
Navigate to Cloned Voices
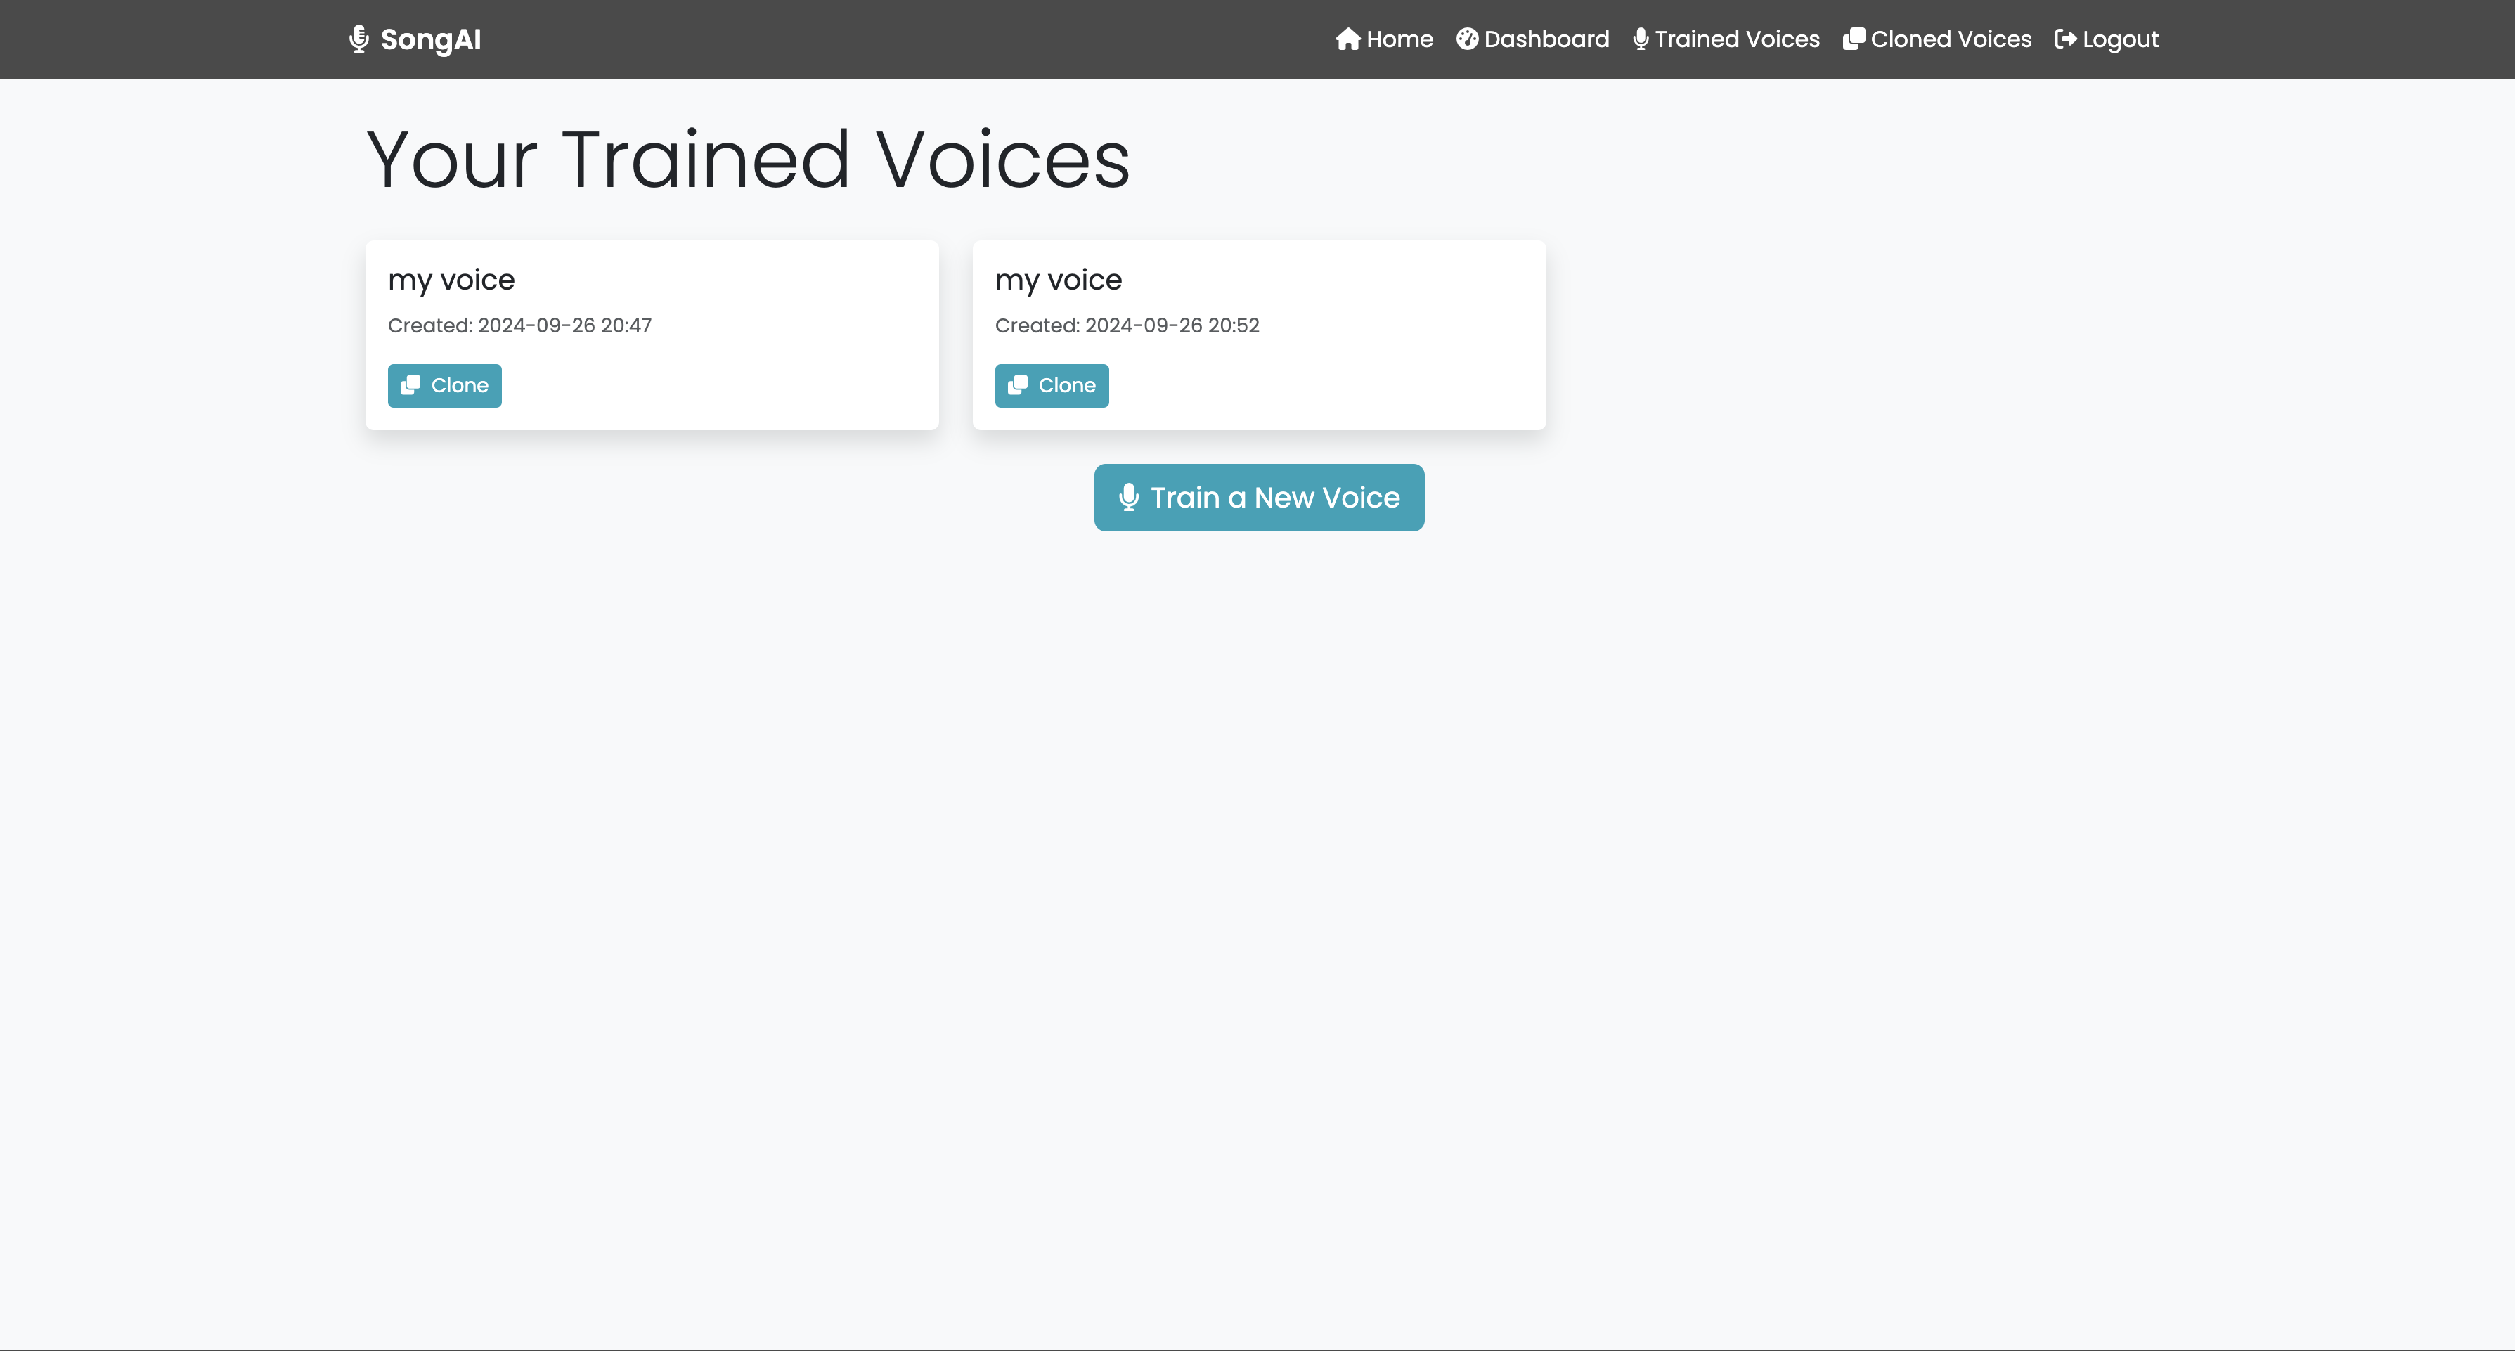pyautogui.click(x=1950, y=39)
